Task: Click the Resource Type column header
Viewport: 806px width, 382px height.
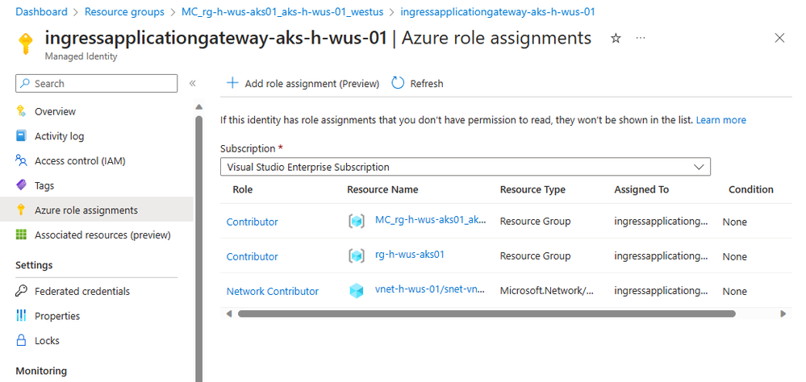Action: click(x=532, y=189)
